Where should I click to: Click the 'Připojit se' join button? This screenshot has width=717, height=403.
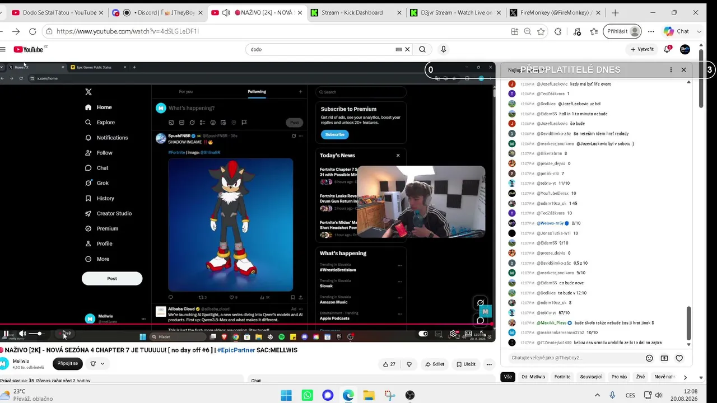[68, 364]
